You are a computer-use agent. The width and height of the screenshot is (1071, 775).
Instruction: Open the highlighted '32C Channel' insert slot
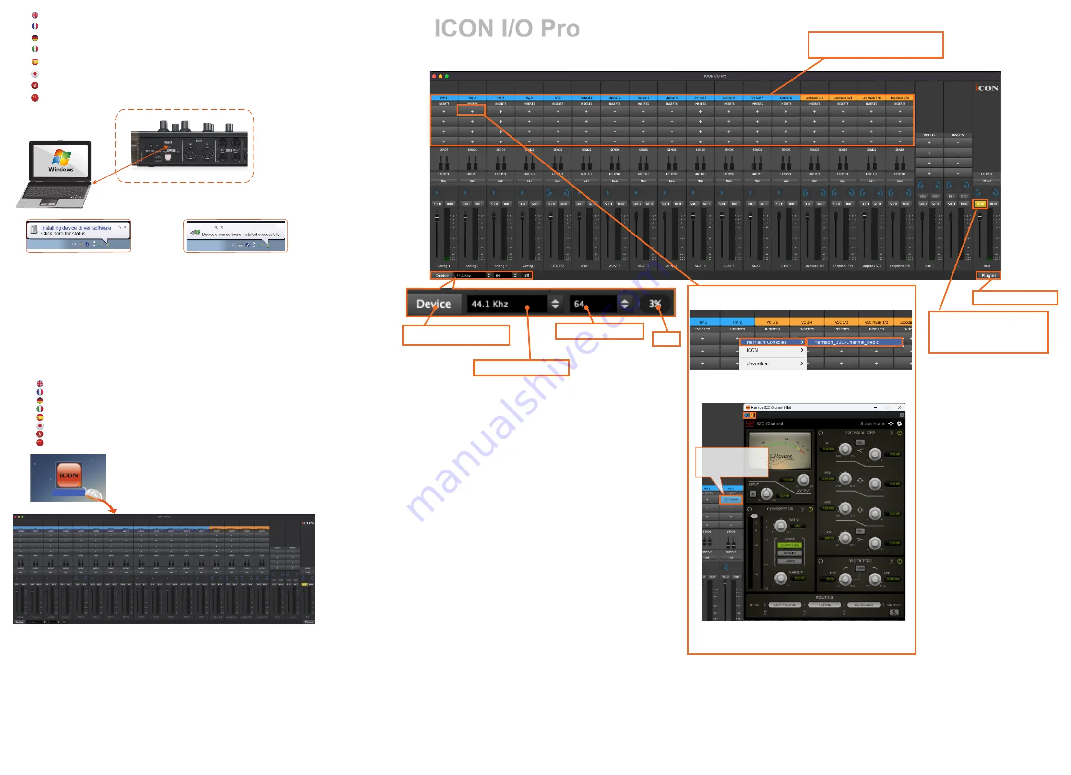click(x=731, y=499)
